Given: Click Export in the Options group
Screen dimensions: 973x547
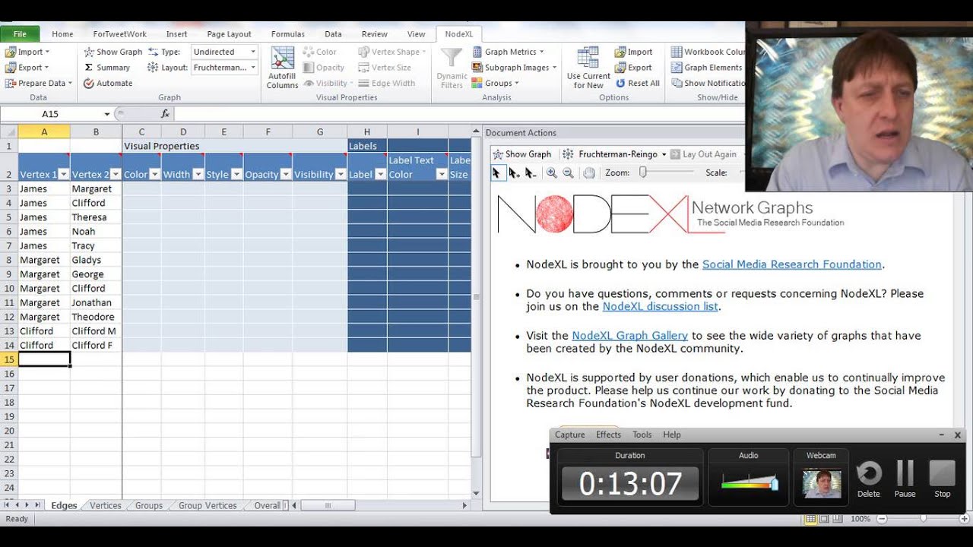Looking at the screenshot, I should click(634, 68).
